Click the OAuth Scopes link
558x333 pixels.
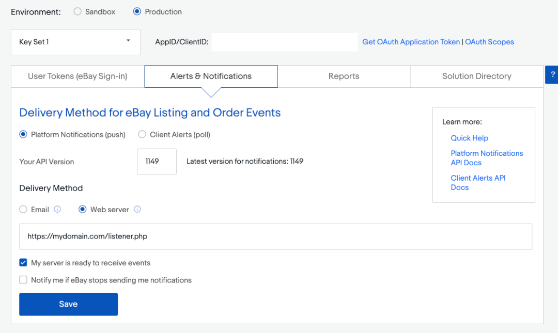point(489,42)
